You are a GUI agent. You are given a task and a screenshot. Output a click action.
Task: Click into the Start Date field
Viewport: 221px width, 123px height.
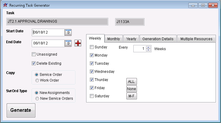pos(48,32)
